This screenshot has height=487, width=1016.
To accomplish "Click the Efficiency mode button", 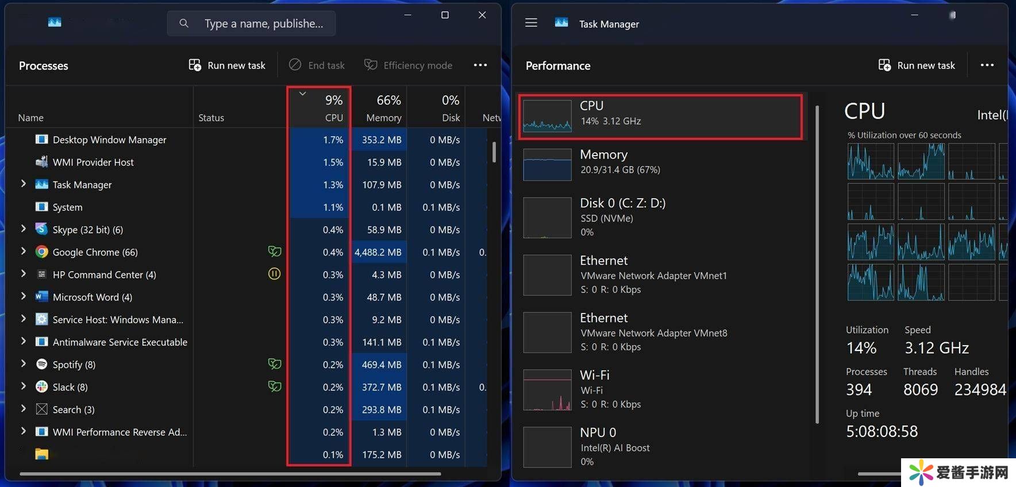I will coord(408,65).
